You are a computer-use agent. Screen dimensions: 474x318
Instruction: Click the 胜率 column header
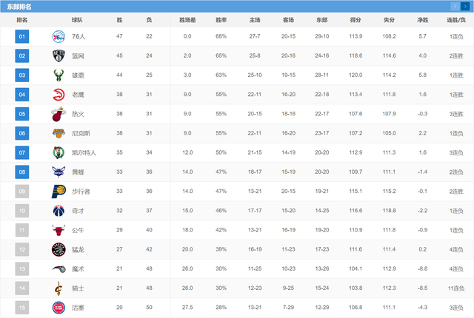point(221,20)
